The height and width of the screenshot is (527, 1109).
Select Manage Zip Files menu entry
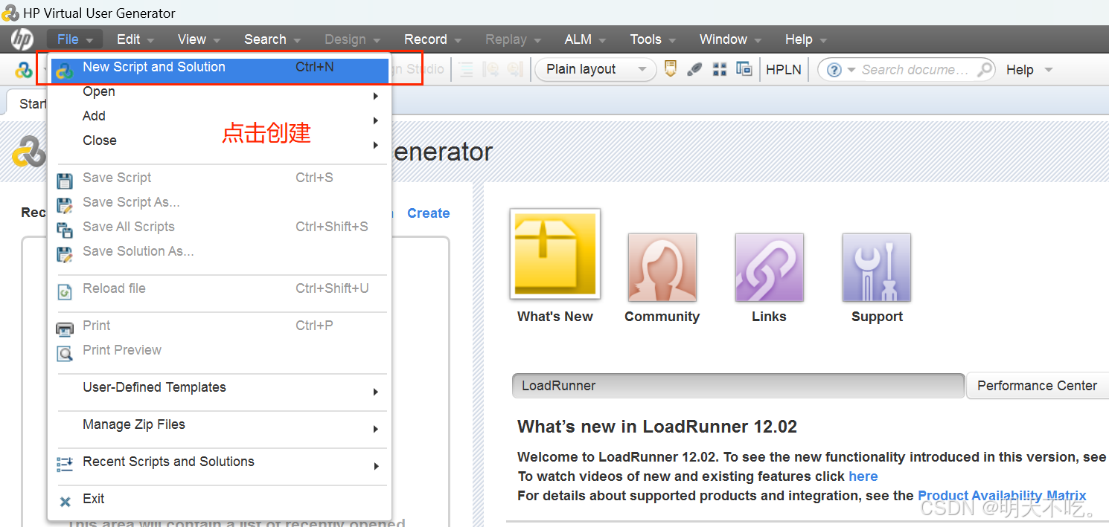coord(220,425)
